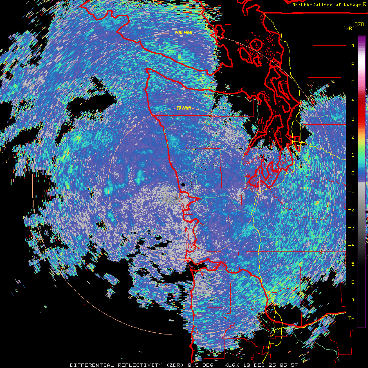This screenshot has height=368, width=368.
Task: Click the 1 tick label on color scale
Action: (353, 155)
